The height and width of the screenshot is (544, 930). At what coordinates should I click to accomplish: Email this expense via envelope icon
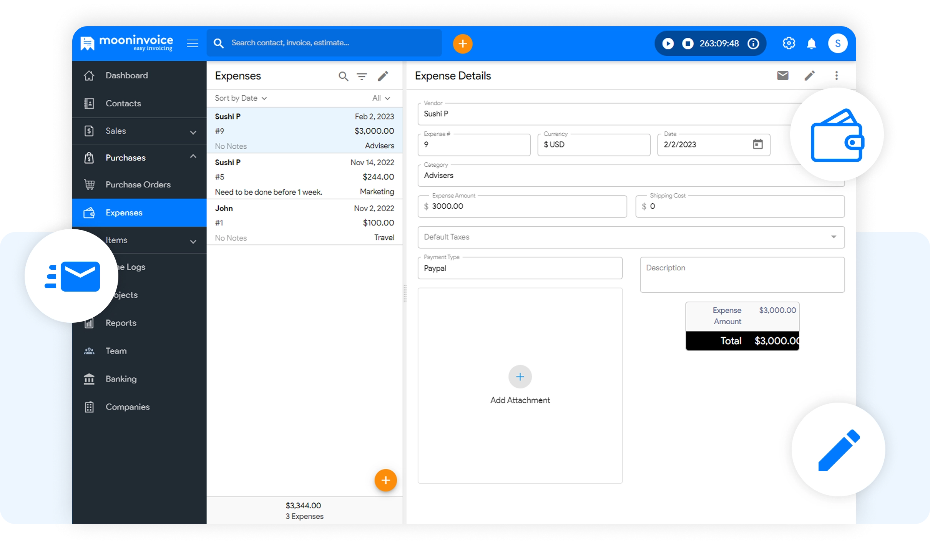point(782,75)
